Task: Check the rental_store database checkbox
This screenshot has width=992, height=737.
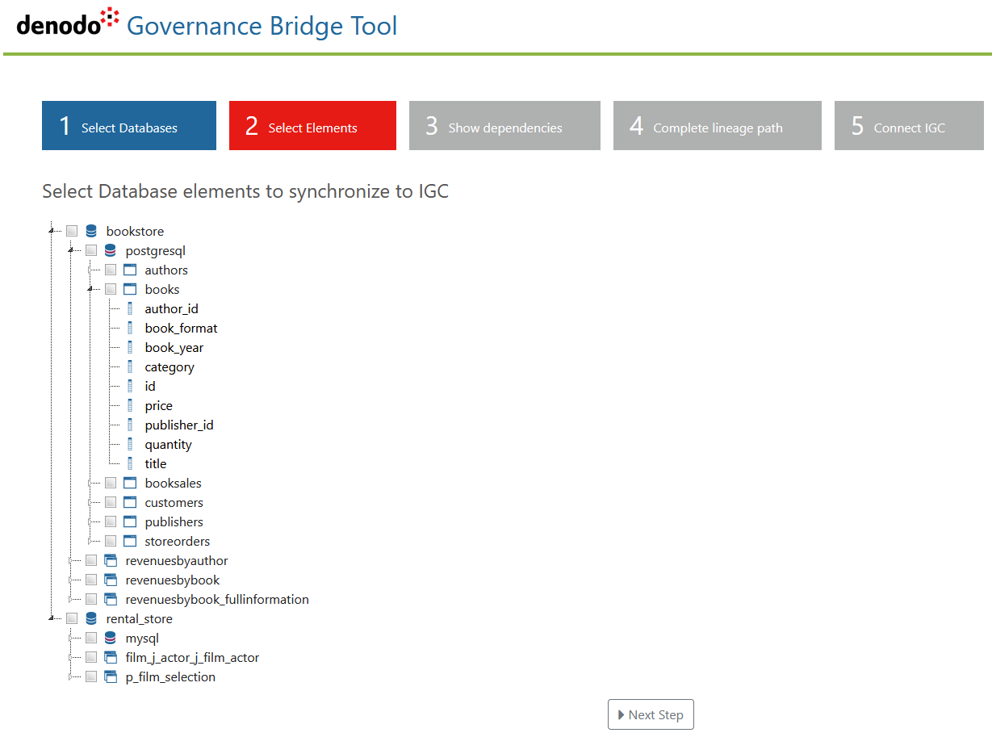Action: (72, 619)
